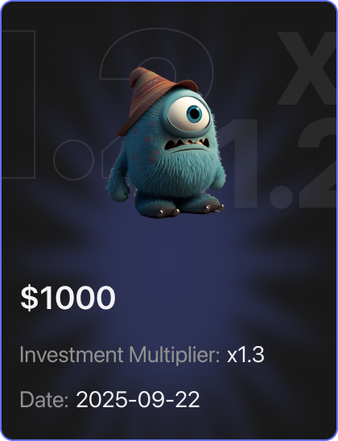Click the outlined circle dot watermark
Image resolution: width=338 pixels, height=441 pixels.
point(73,160)
